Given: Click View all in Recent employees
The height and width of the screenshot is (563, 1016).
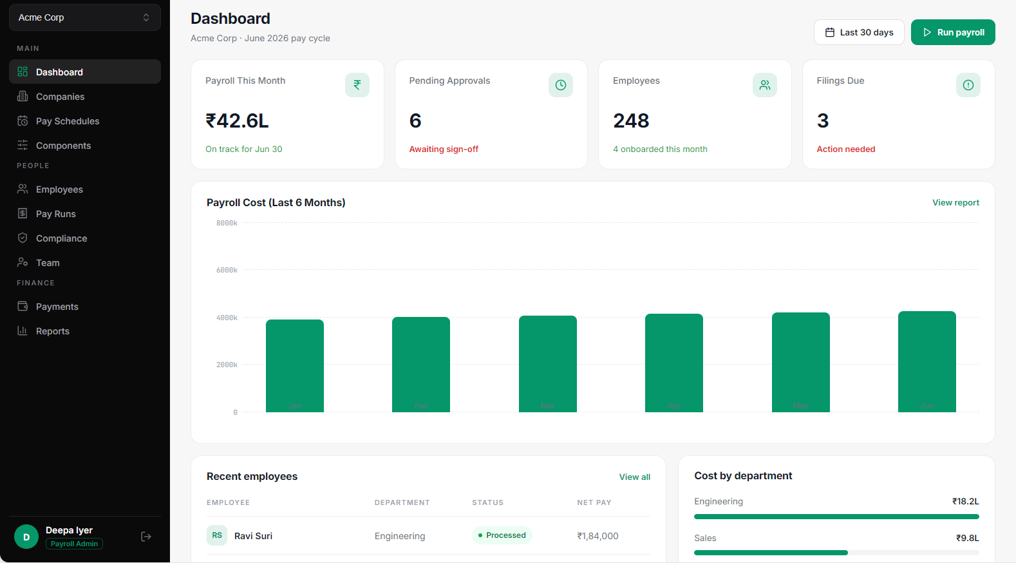Looking at the screenshot, I should [x=635, y=477].
